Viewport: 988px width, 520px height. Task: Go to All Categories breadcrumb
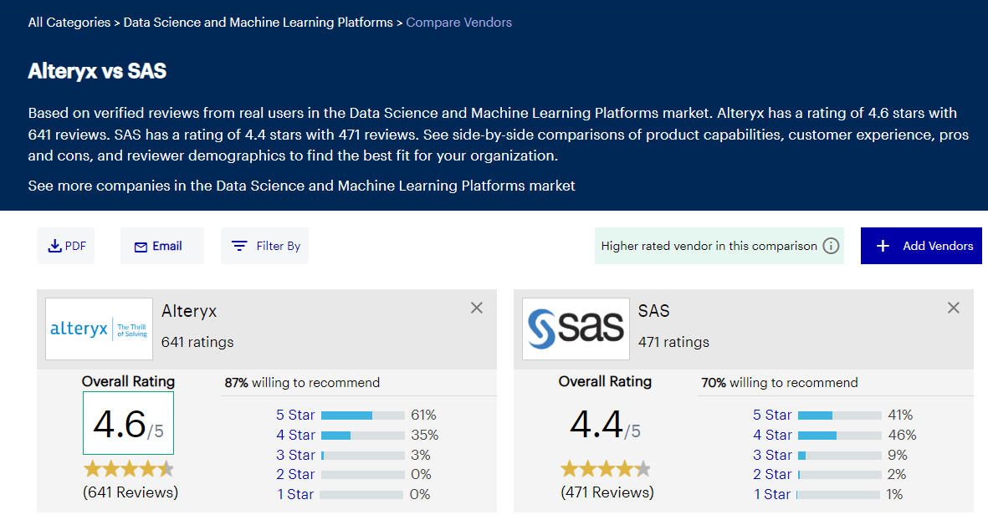[69, 22]
